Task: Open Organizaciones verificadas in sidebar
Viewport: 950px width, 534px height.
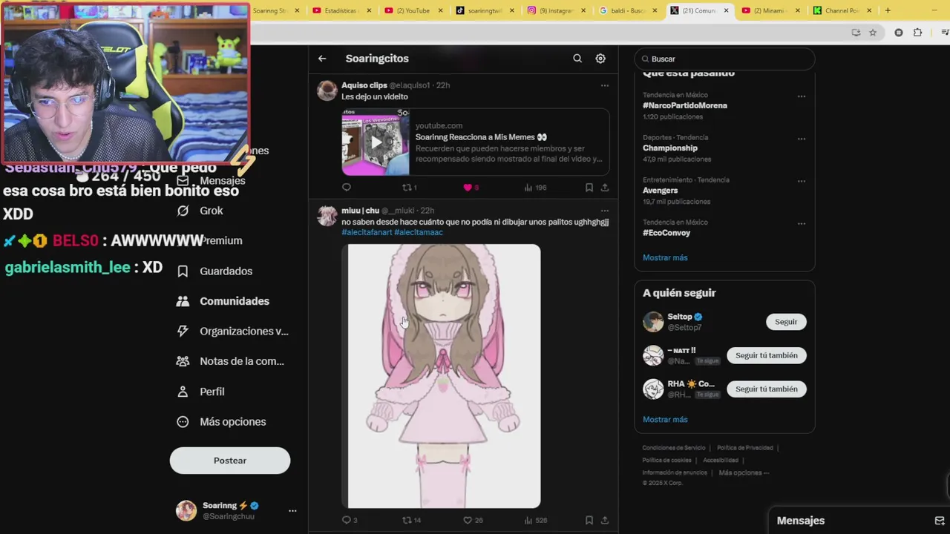Action: click(232, 332)
